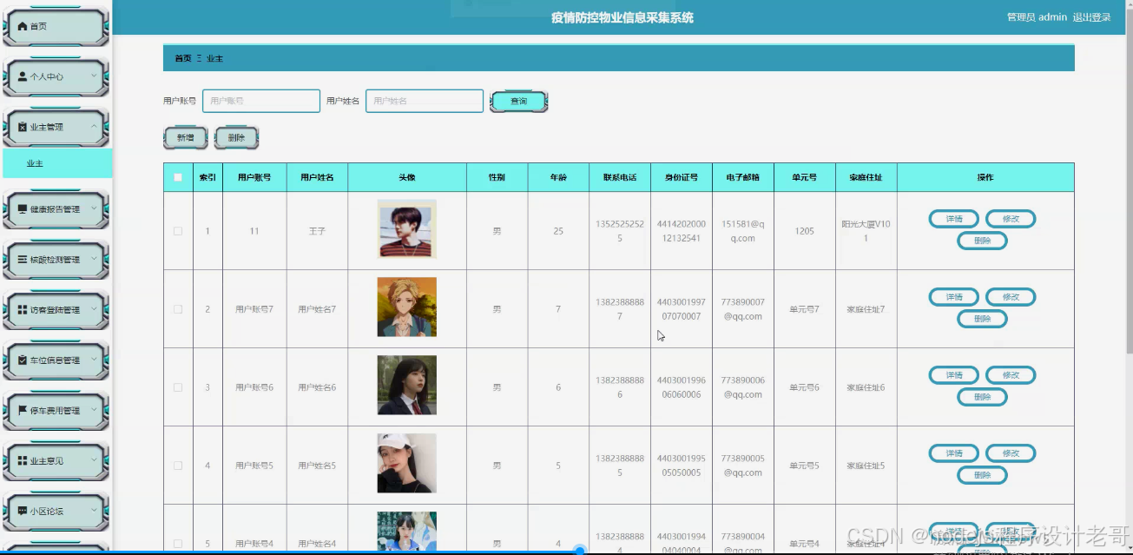Viewport: 1133px width, 555px height.
Task: Expand the 业主意见 menu chevron
Action: (95, 459)
